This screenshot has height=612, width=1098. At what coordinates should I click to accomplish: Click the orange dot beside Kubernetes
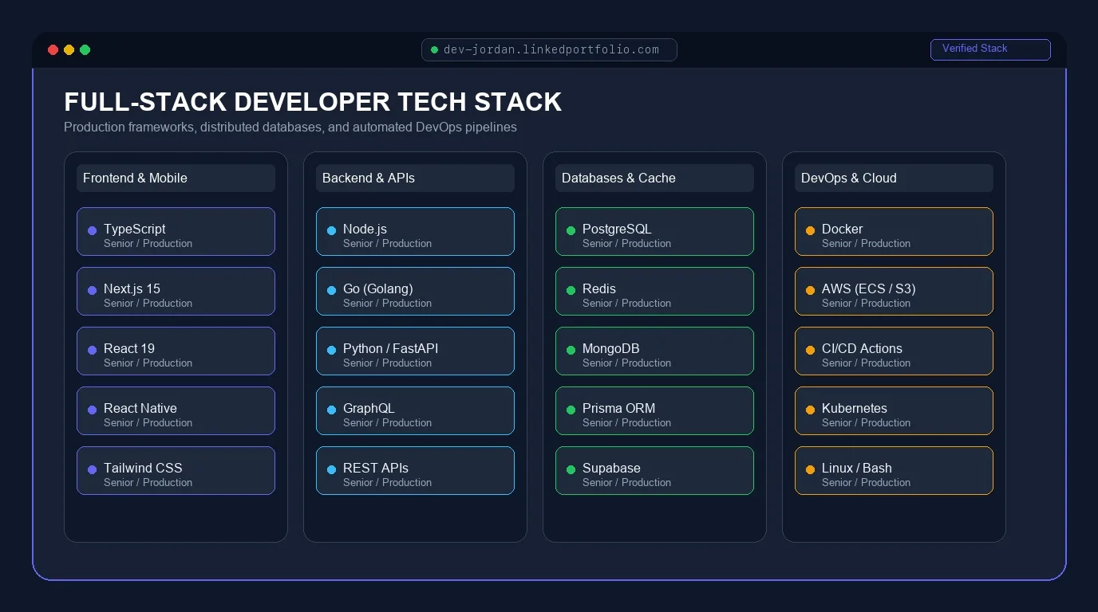810,410
